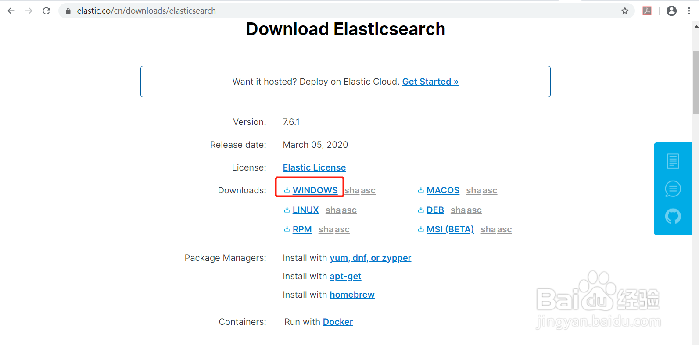
Task: Click the page vertical scrollbar thumb
Action: (695, 82)
